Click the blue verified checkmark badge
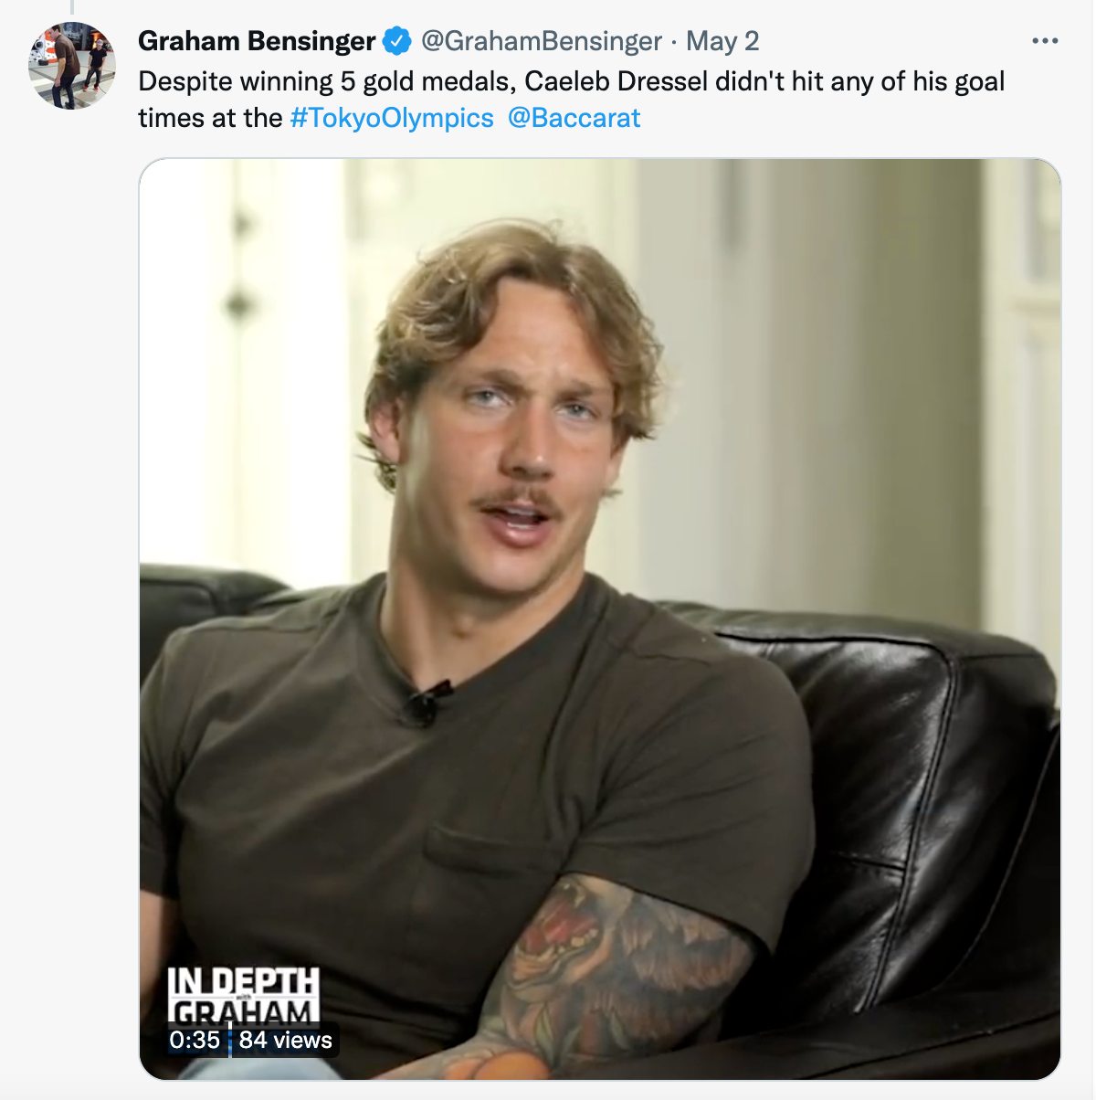Image resolution: width=1096 pixels, height=1100 pixels. point(396,41)
